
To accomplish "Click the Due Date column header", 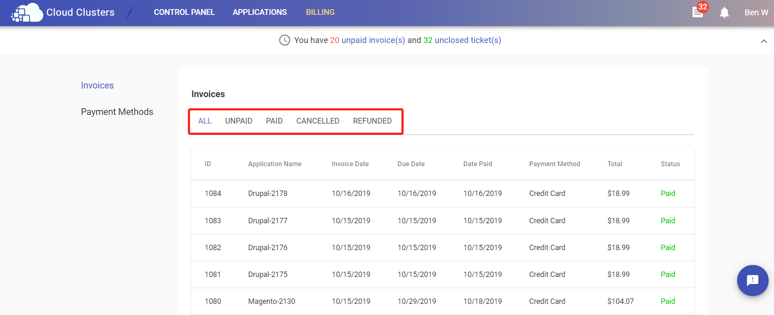I will (x=411, y=164).
